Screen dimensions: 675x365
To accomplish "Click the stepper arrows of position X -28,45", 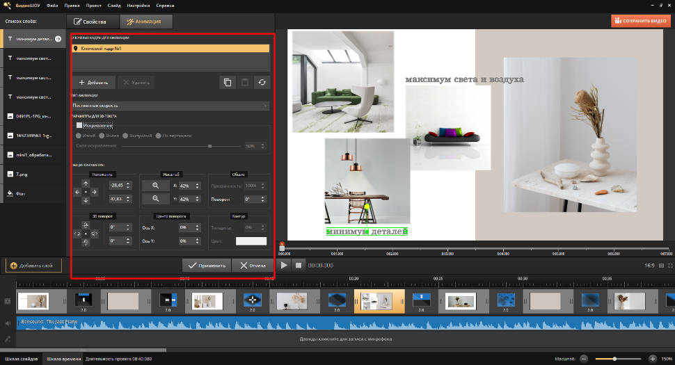I will coord(128,186).
